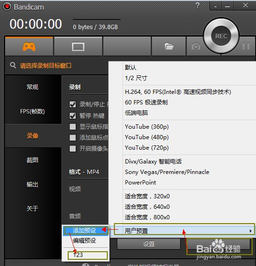The image size is (256, 266).
Task: Open the FPS(帧数) tab
Action: click(32, 112)
